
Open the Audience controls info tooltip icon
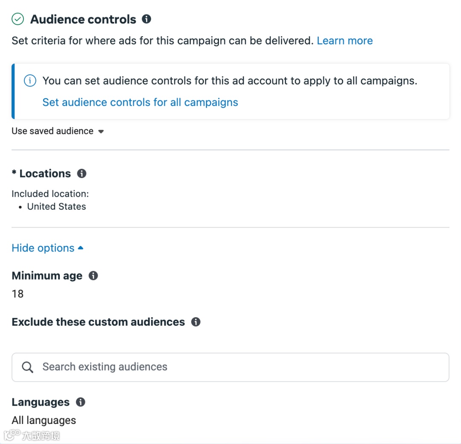146,19
